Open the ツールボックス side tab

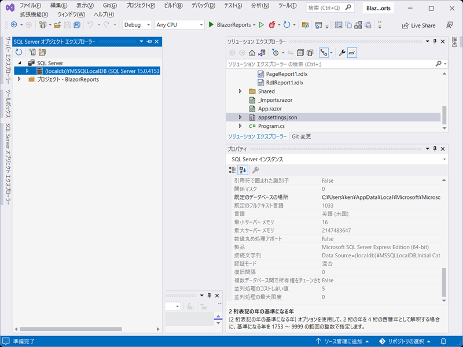point(8,104)
